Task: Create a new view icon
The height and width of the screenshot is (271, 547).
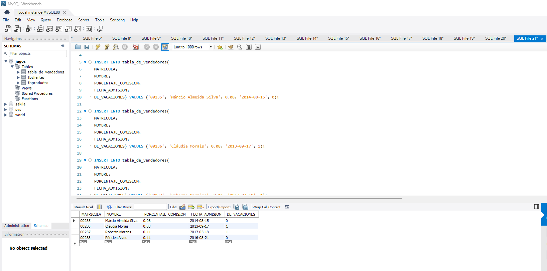Action: click(x=59, y=29)
